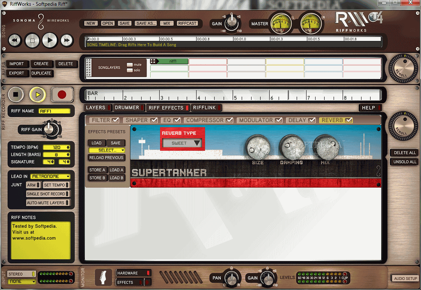Click the STEREO input selector
This screenshot has height=290, width=421.
(21, 274)
